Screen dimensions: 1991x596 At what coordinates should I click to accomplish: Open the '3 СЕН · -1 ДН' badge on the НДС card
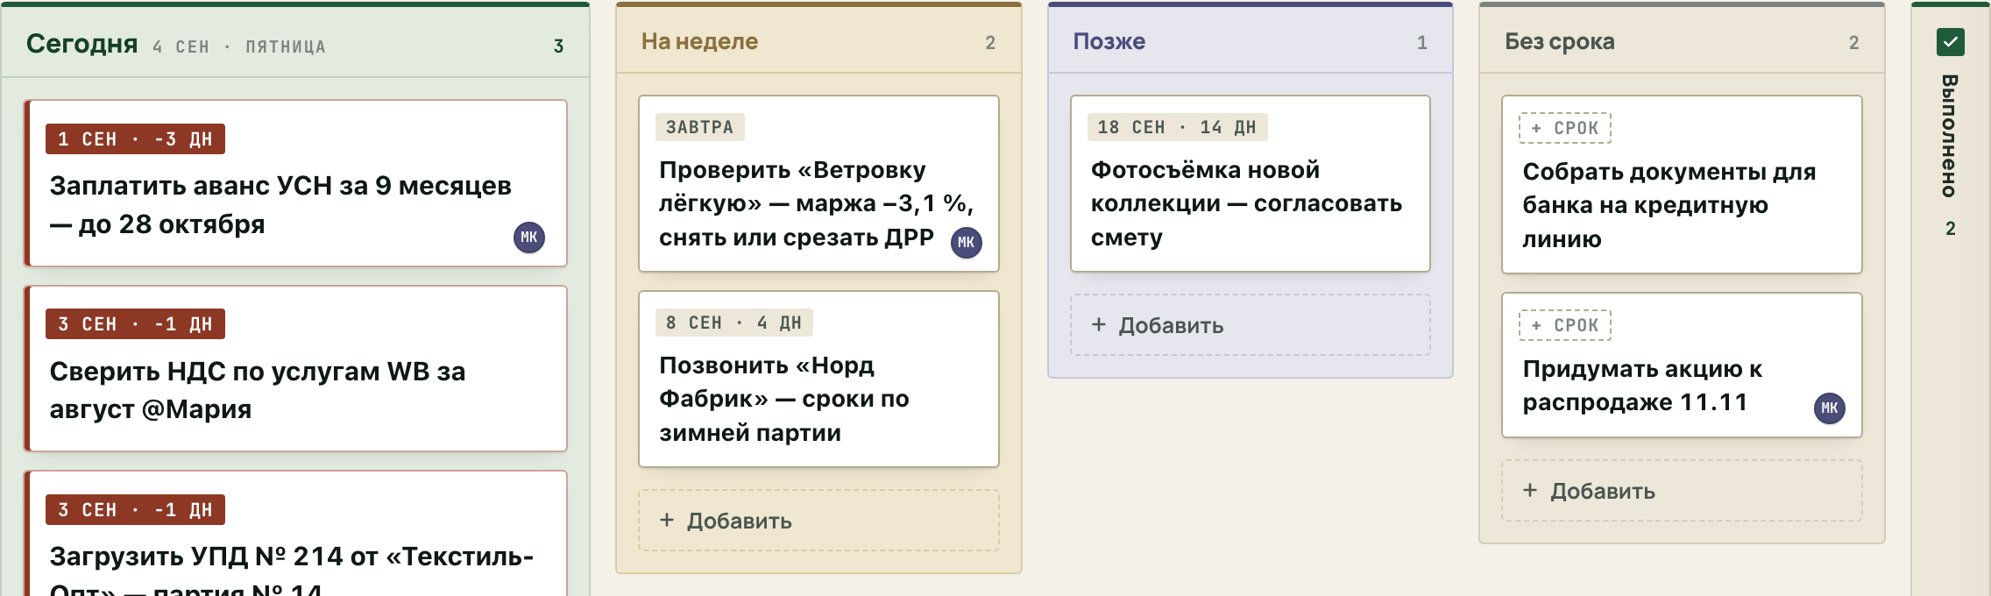pos(135,324)
